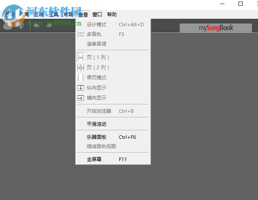The height and width of the screenshot is (200, 258).
Task: Open the 查看 (View) menu
Action: (83, 15)
